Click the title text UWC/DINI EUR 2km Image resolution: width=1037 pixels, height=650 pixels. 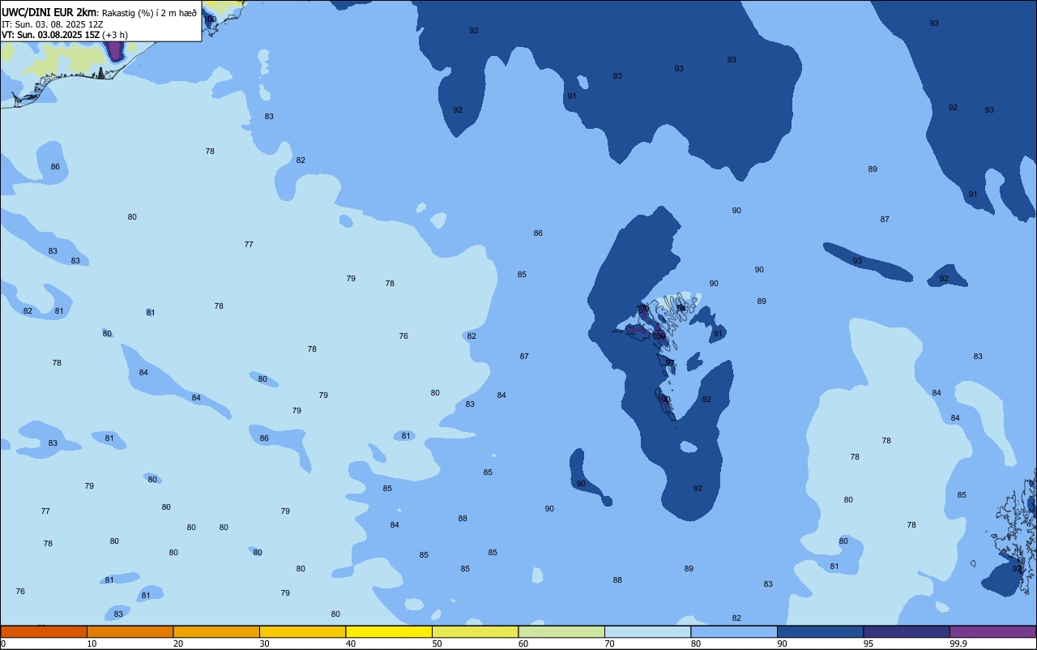[49, 12]
